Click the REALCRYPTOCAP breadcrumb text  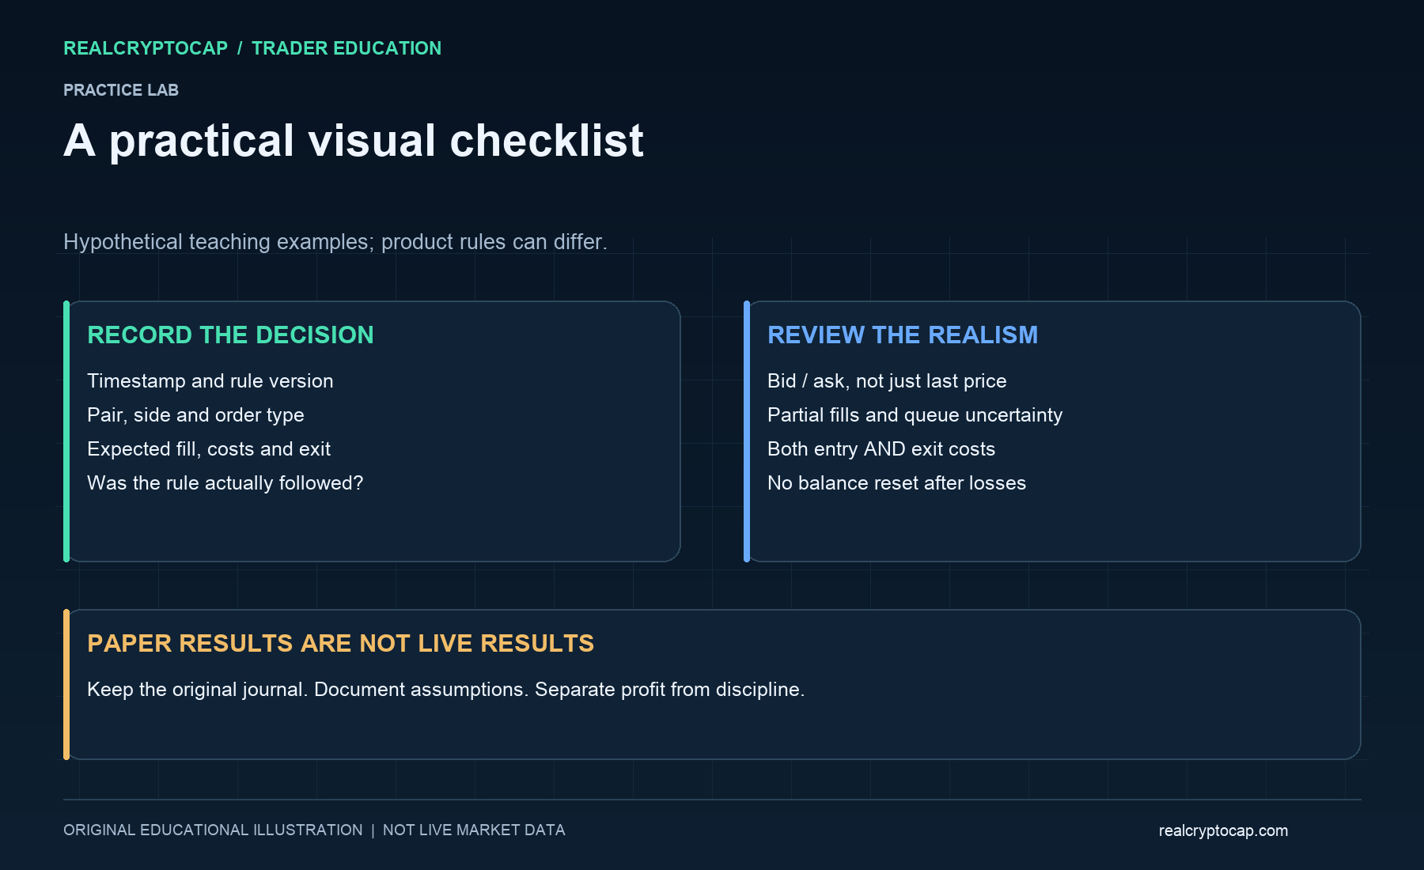point(146,48)
